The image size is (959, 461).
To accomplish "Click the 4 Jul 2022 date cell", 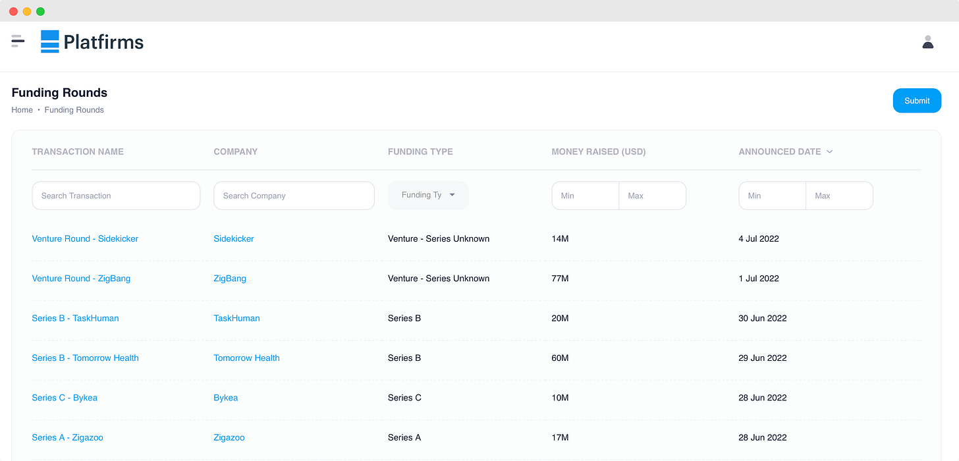I will pos(759,238).
